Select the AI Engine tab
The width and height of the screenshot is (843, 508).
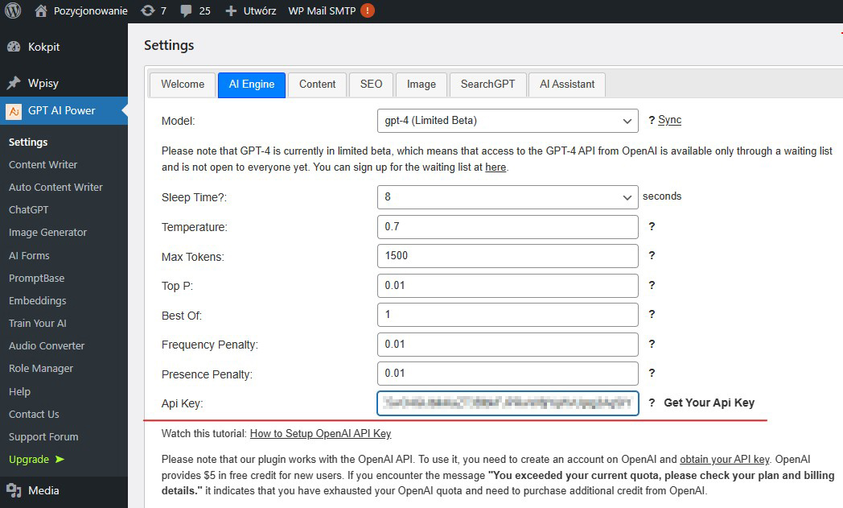pos(252,85)
